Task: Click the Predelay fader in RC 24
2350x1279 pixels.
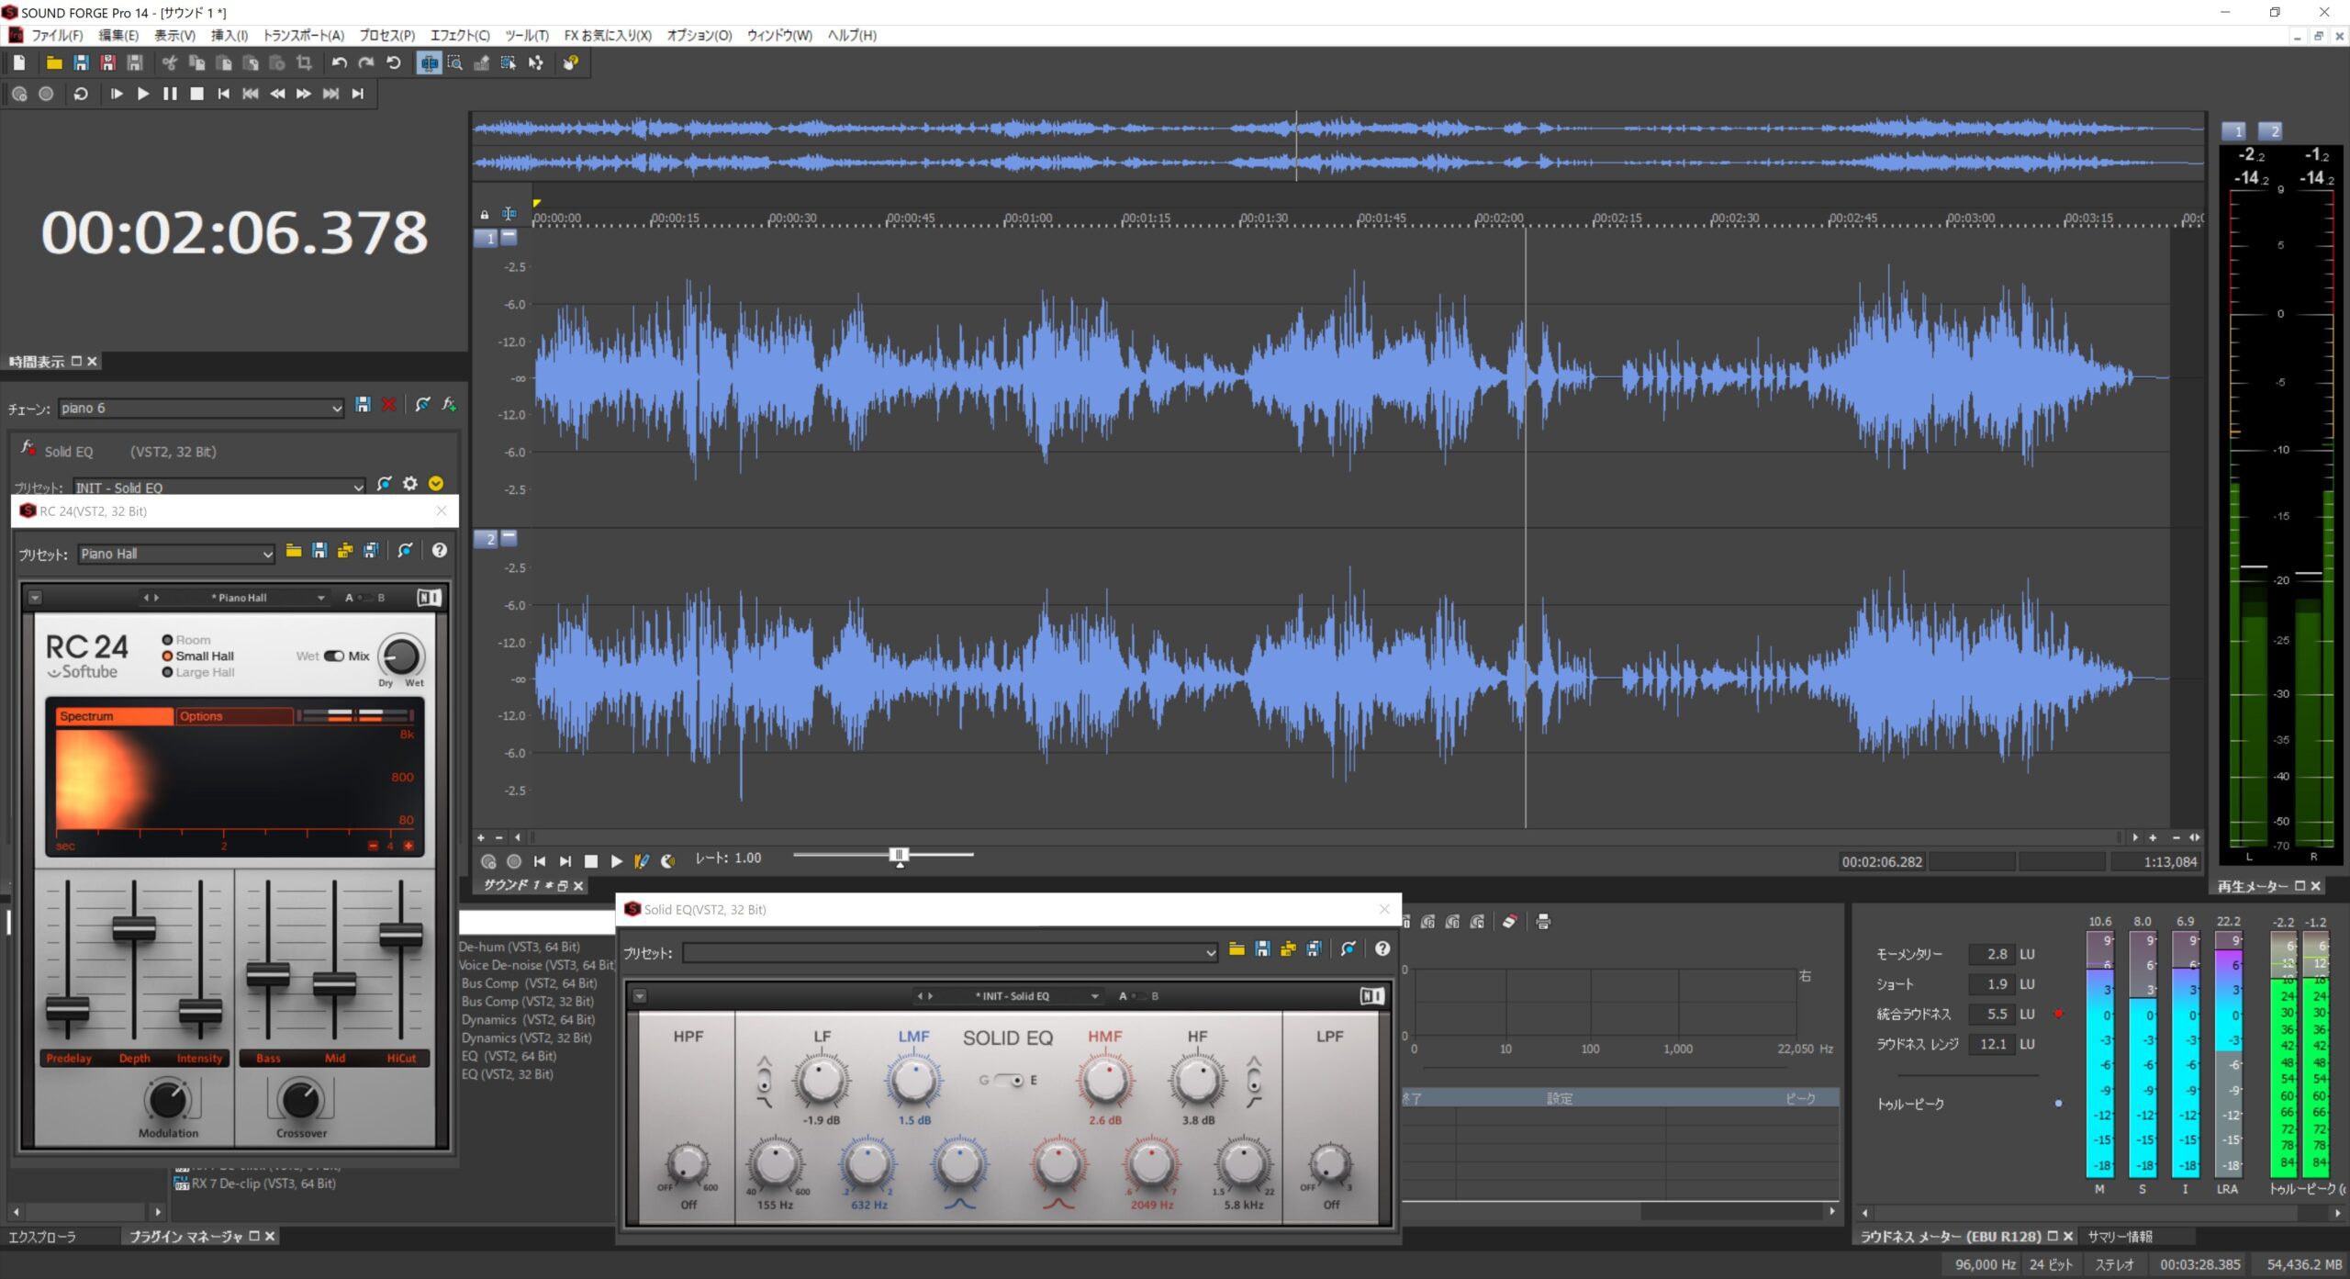Action: click(x=68, y=1009)
